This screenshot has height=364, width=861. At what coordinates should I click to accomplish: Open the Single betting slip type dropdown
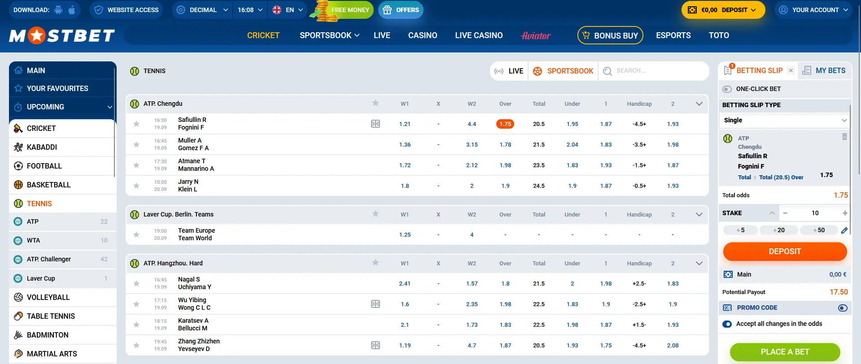pos(785,120)
